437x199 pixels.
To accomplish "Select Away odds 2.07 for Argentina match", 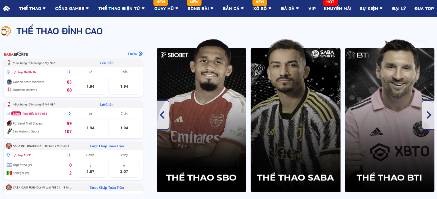I will (x=124, y=169).
